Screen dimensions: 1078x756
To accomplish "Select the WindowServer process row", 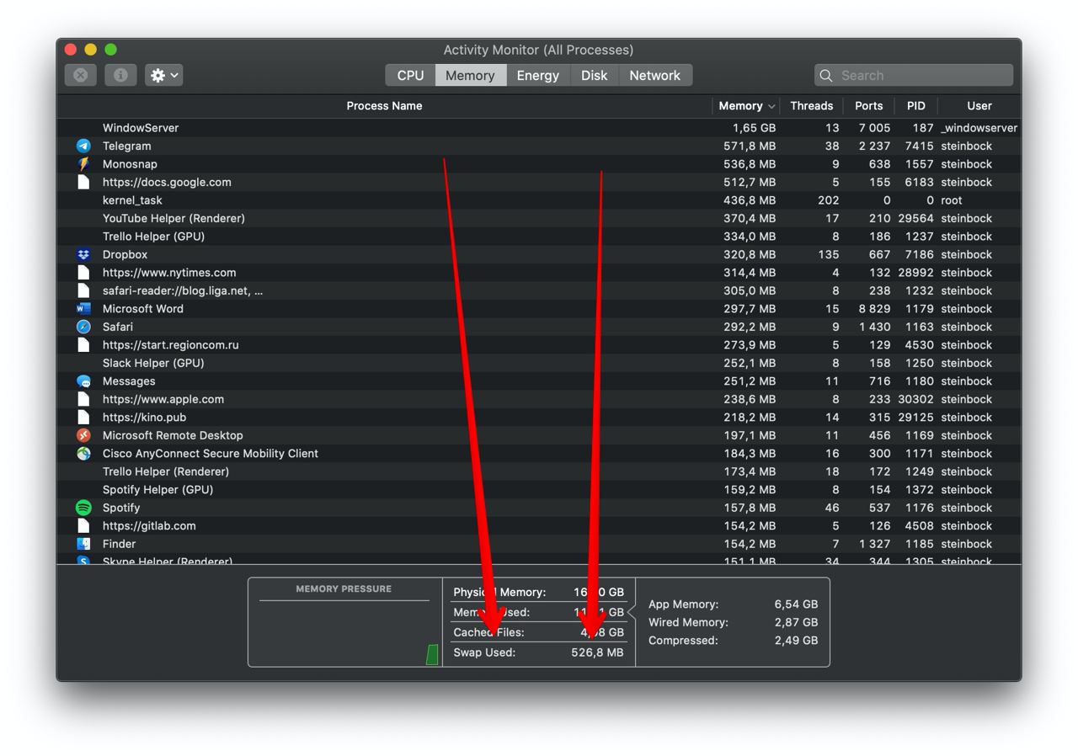I will pos(539,128).
